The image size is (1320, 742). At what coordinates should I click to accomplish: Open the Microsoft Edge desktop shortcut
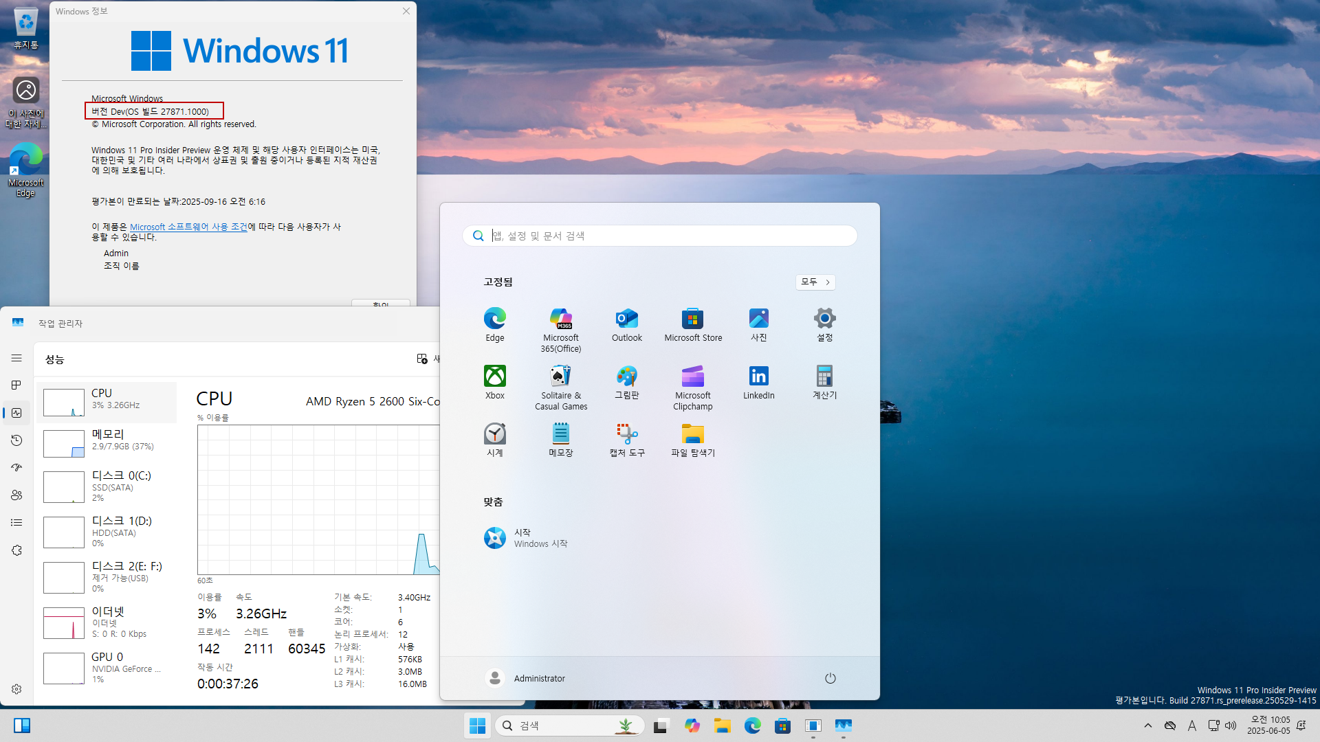point(26,170)
